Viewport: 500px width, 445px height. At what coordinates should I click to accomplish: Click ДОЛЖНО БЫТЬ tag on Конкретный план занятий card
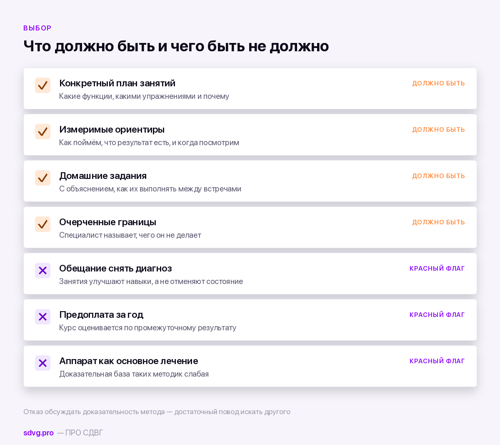click(x=438, y=83)
